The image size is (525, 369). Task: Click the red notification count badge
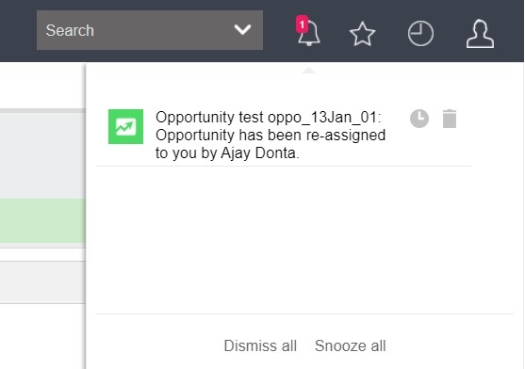(x=302, y=24)
